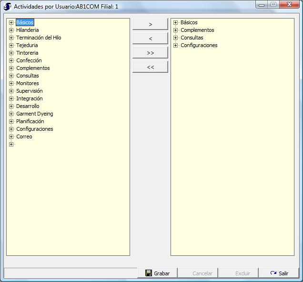
Task: Select Garment Dyeing in the left tree
Action: (34, 114)
